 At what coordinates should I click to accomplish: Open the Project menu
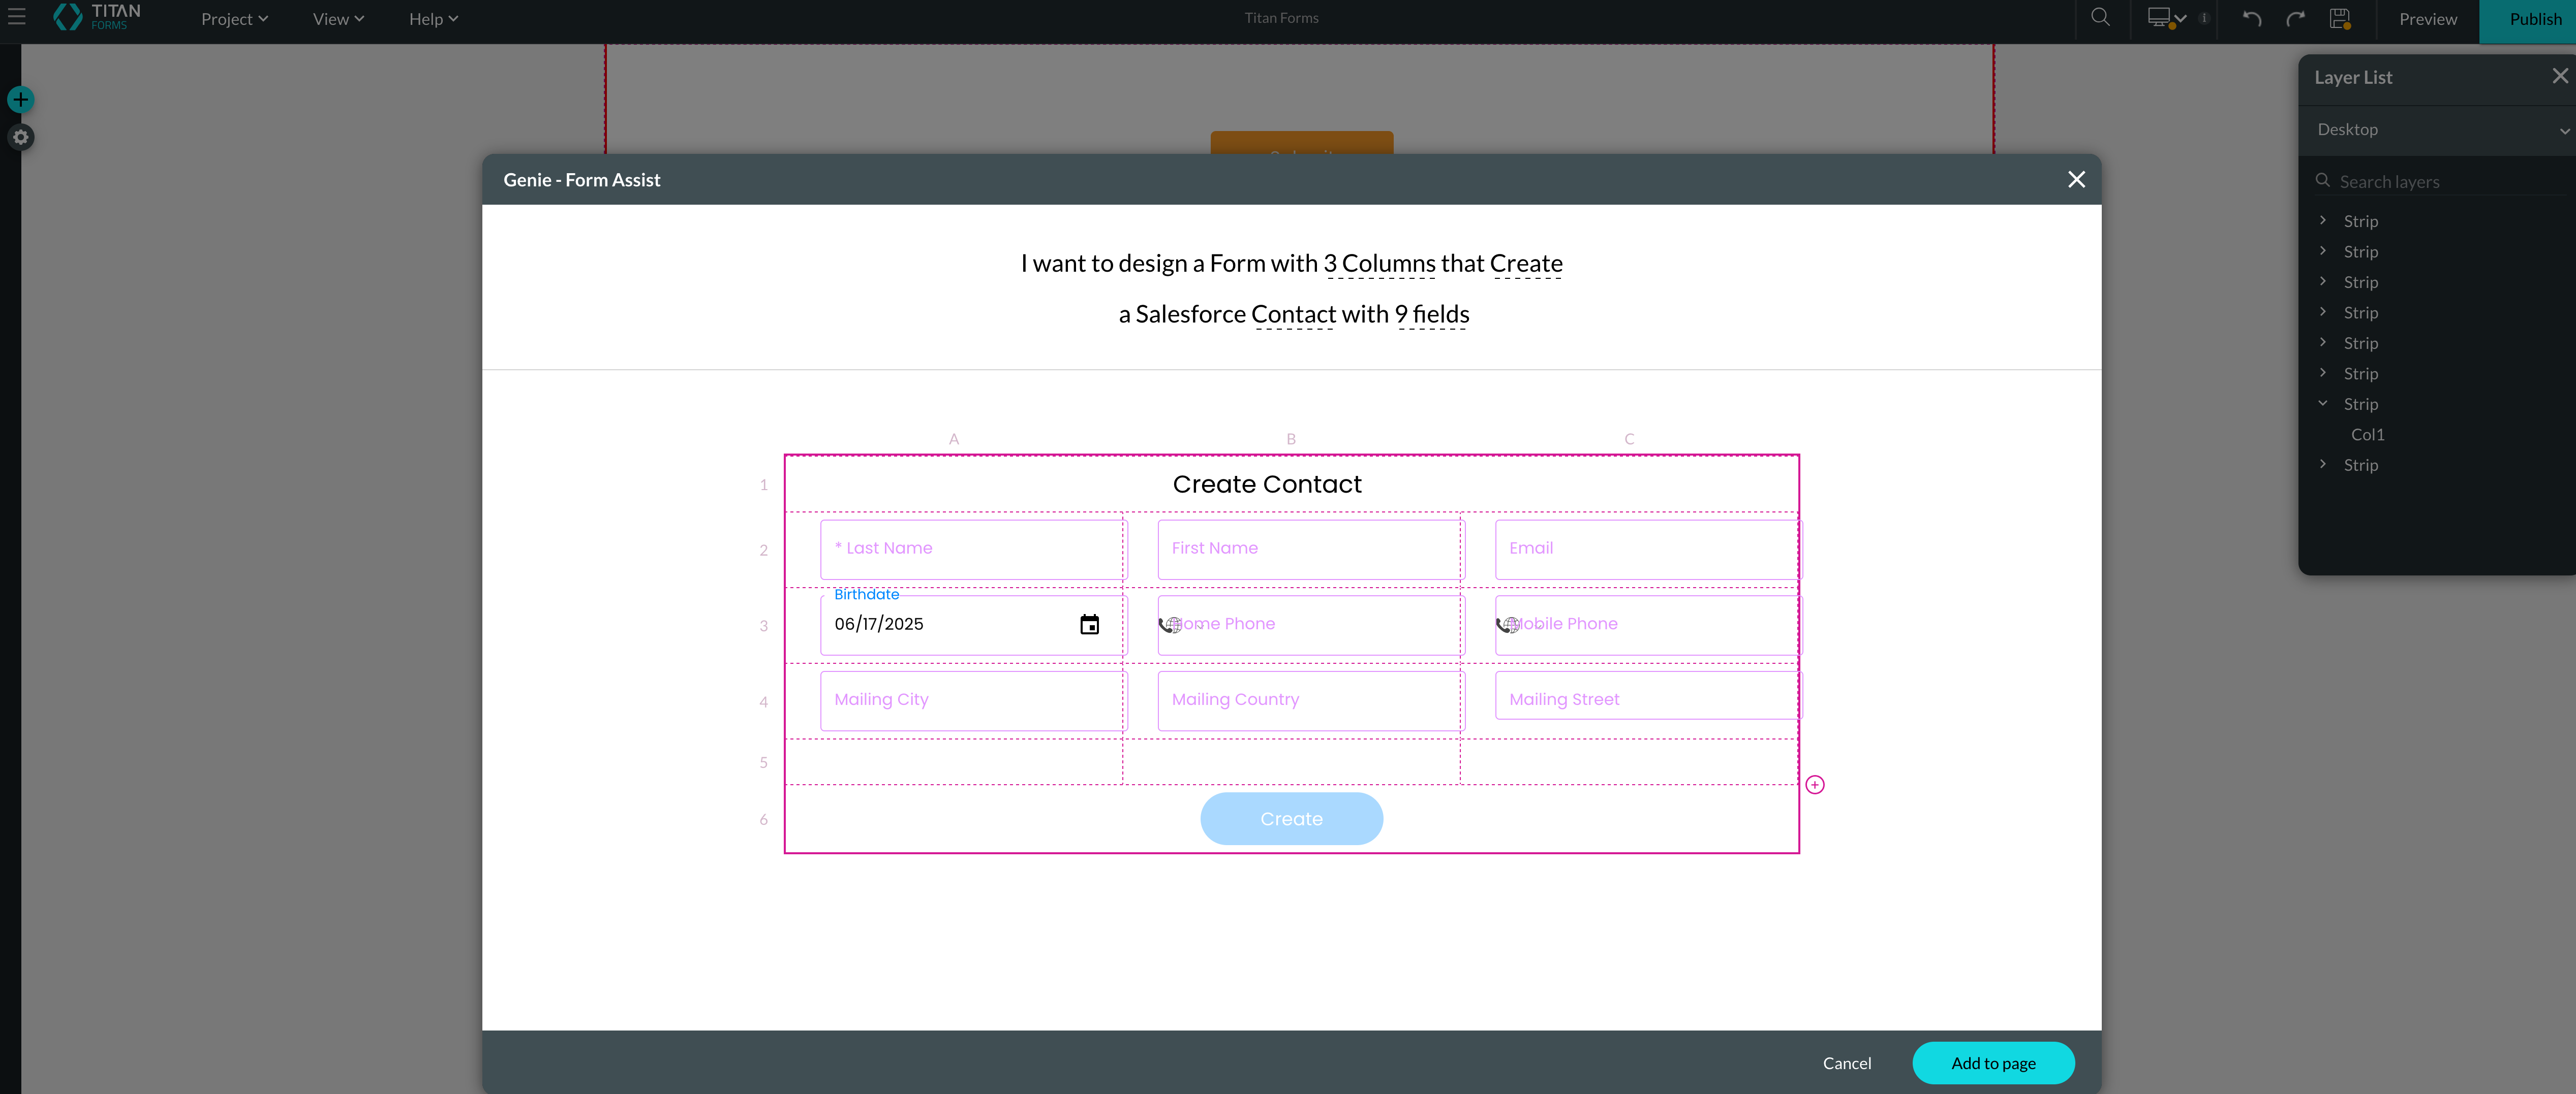pos(234,19)
